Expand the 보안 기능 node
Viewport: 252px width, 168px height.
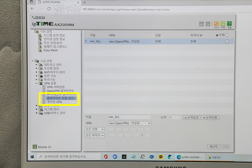coord(36,76)
